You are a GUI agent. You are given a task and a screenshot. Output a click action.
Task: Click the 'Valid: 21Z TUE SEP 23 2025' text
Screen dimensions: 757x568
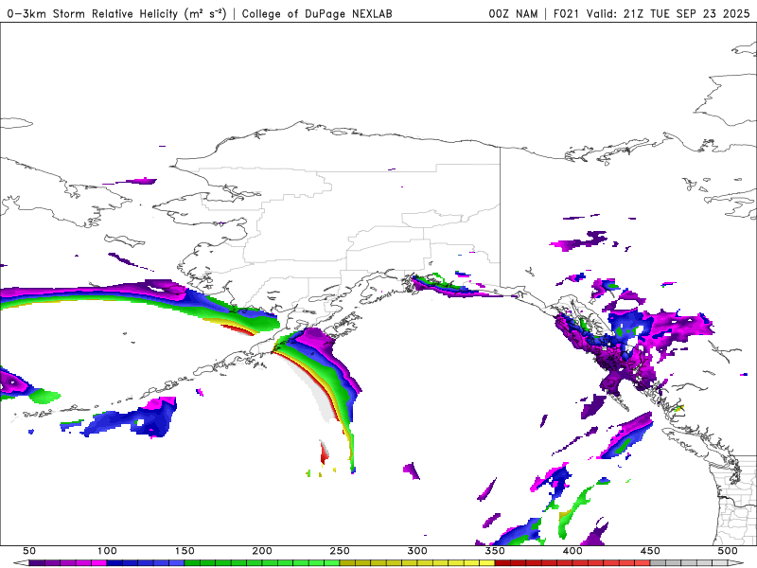point(668,13)
